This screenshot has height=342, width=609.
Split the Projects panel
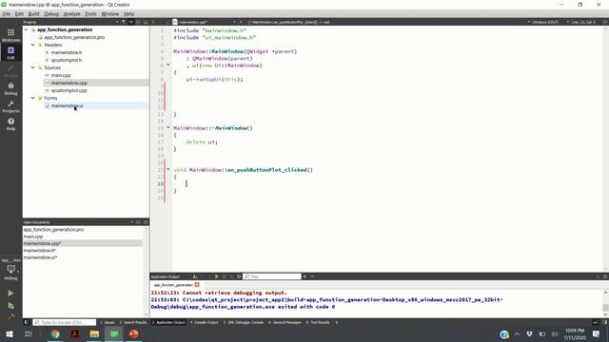click(x=138, y=22)
